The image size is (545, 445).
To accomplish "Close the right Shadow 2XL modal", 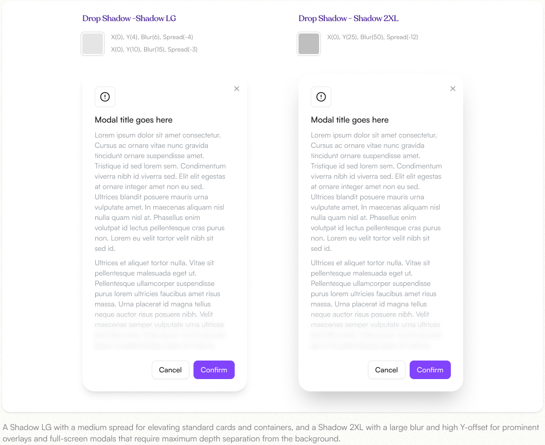I will pyautogui.click(x=453, y=89).
